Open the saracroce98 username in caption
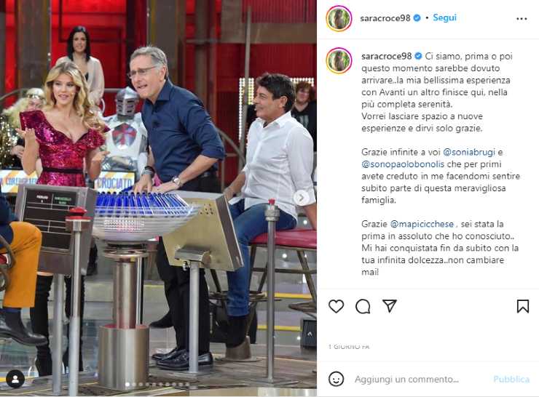This screenshot has height=397, width=539. 386,56
